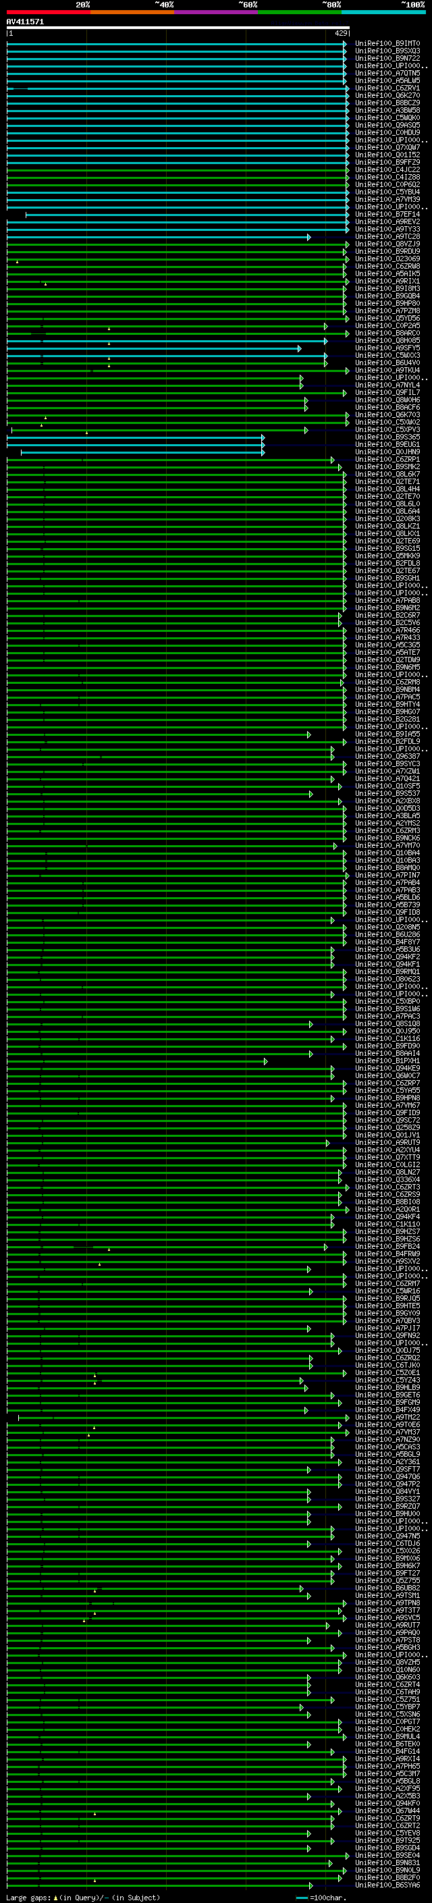Select hit label UniRef100_A9SFY5
432x1903 pixels.
coord(387,348)
